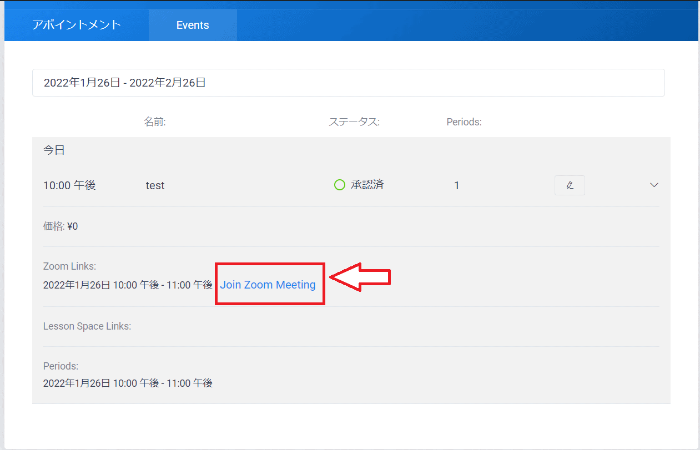The width and height of the screenshot is (700, 450).
Task: Click the 今日 date heading
Action: pos(54,150)
